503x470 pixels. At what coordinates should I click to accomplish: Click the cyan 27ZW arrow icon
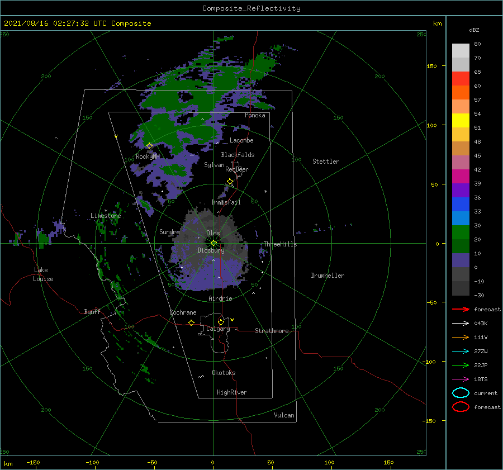click(x=461, y=352)
